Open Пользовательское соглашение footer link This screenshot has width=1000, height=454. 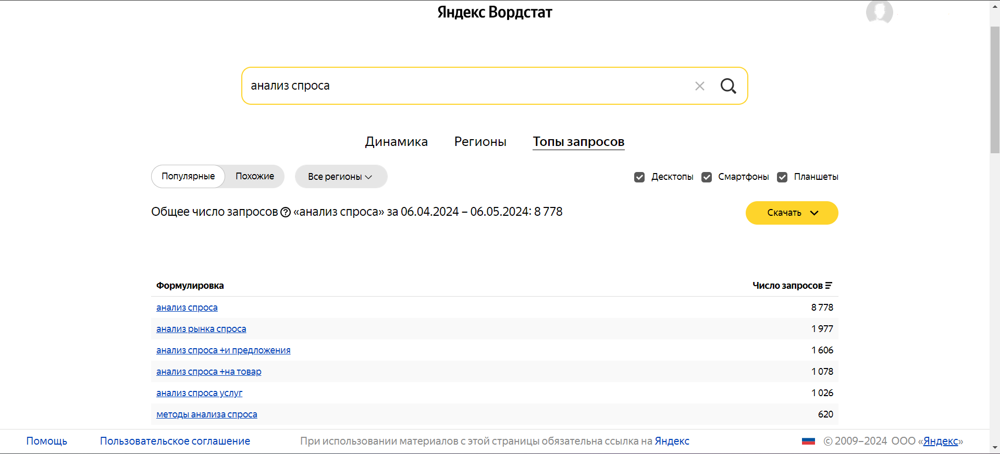175,441
